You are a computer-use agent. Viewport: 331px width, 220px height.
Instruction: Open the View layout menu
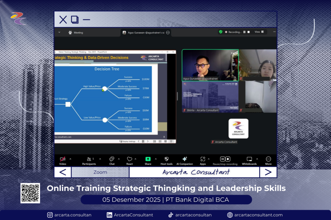coord(259,32)
